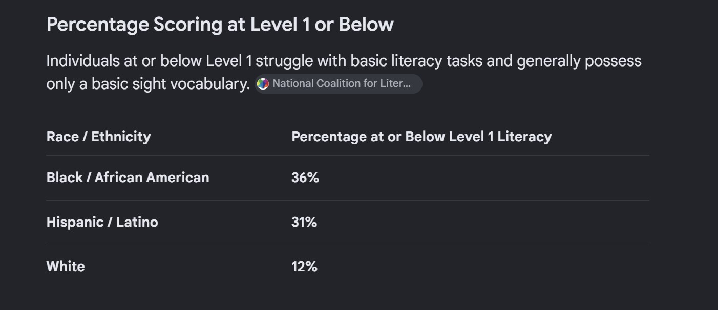Select the 'Race / Ethnicity' column header

98,137
